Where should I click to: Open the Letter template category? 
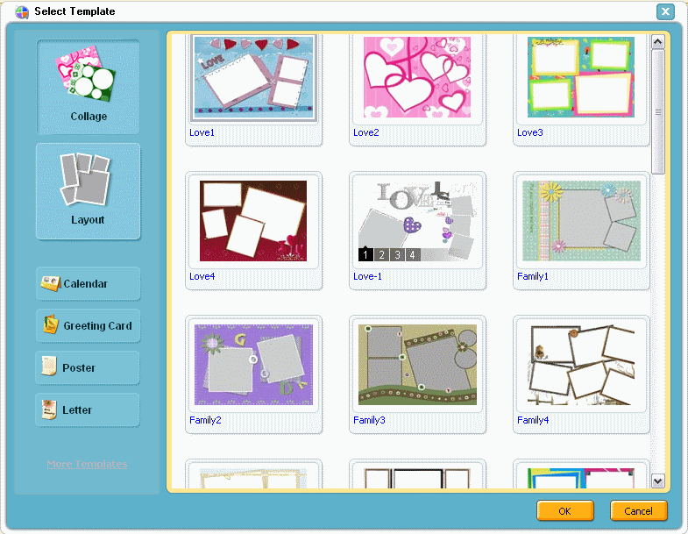tap(88, 410)
